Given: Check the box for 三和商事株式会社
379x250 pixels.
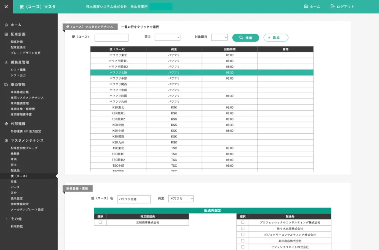Looking at the screenshot, I should pyautogui.click(x=100, y=222).
